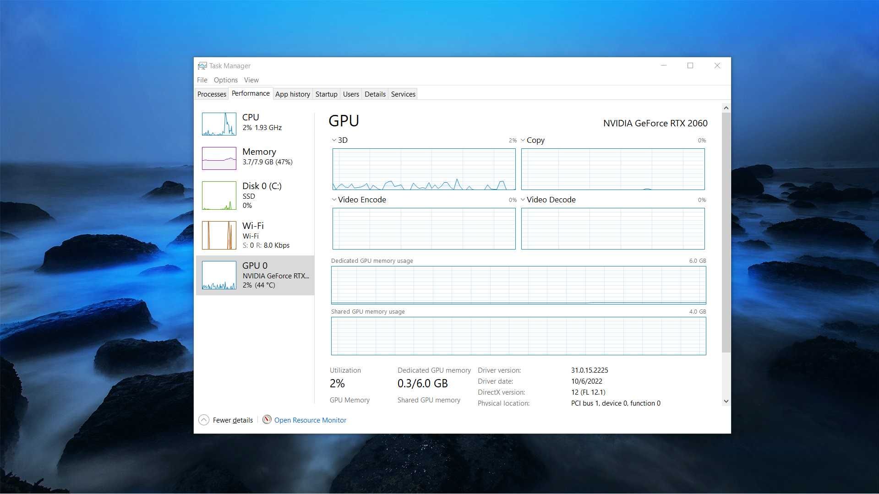Screen dimensions: 879x494
Task: Open the File menu
Action: [x=202, y=80]
